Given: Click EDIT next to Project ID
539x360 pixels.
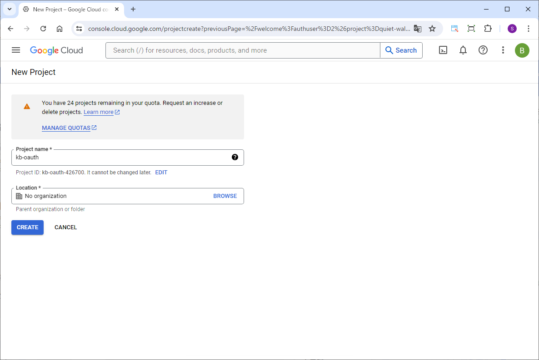Looking at the screenshot, I should tap(161, 173).
